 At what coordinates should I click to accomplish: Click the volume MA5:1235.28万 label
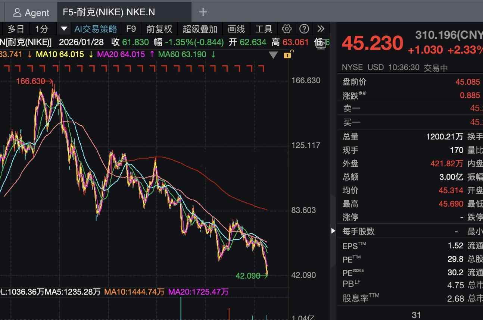72,292
